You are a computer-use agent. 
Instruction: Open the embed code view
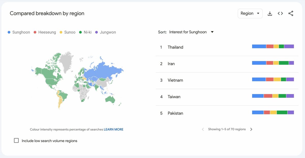pos(280,13)
